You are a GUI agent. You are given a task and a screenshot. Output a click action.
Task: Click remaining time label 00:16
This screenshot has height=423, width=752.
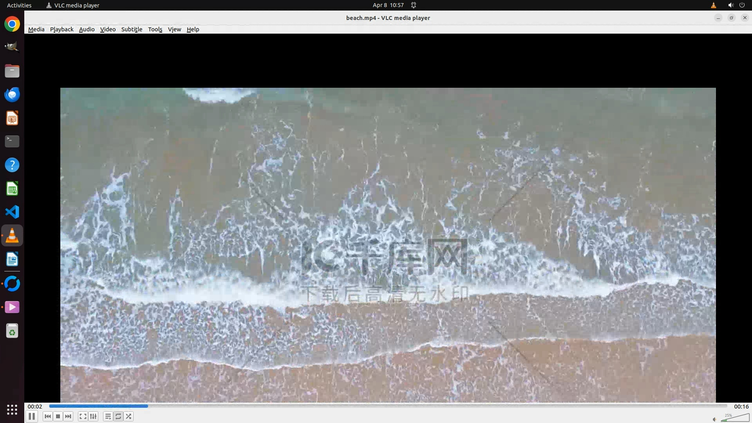click(x=741, y=407)
